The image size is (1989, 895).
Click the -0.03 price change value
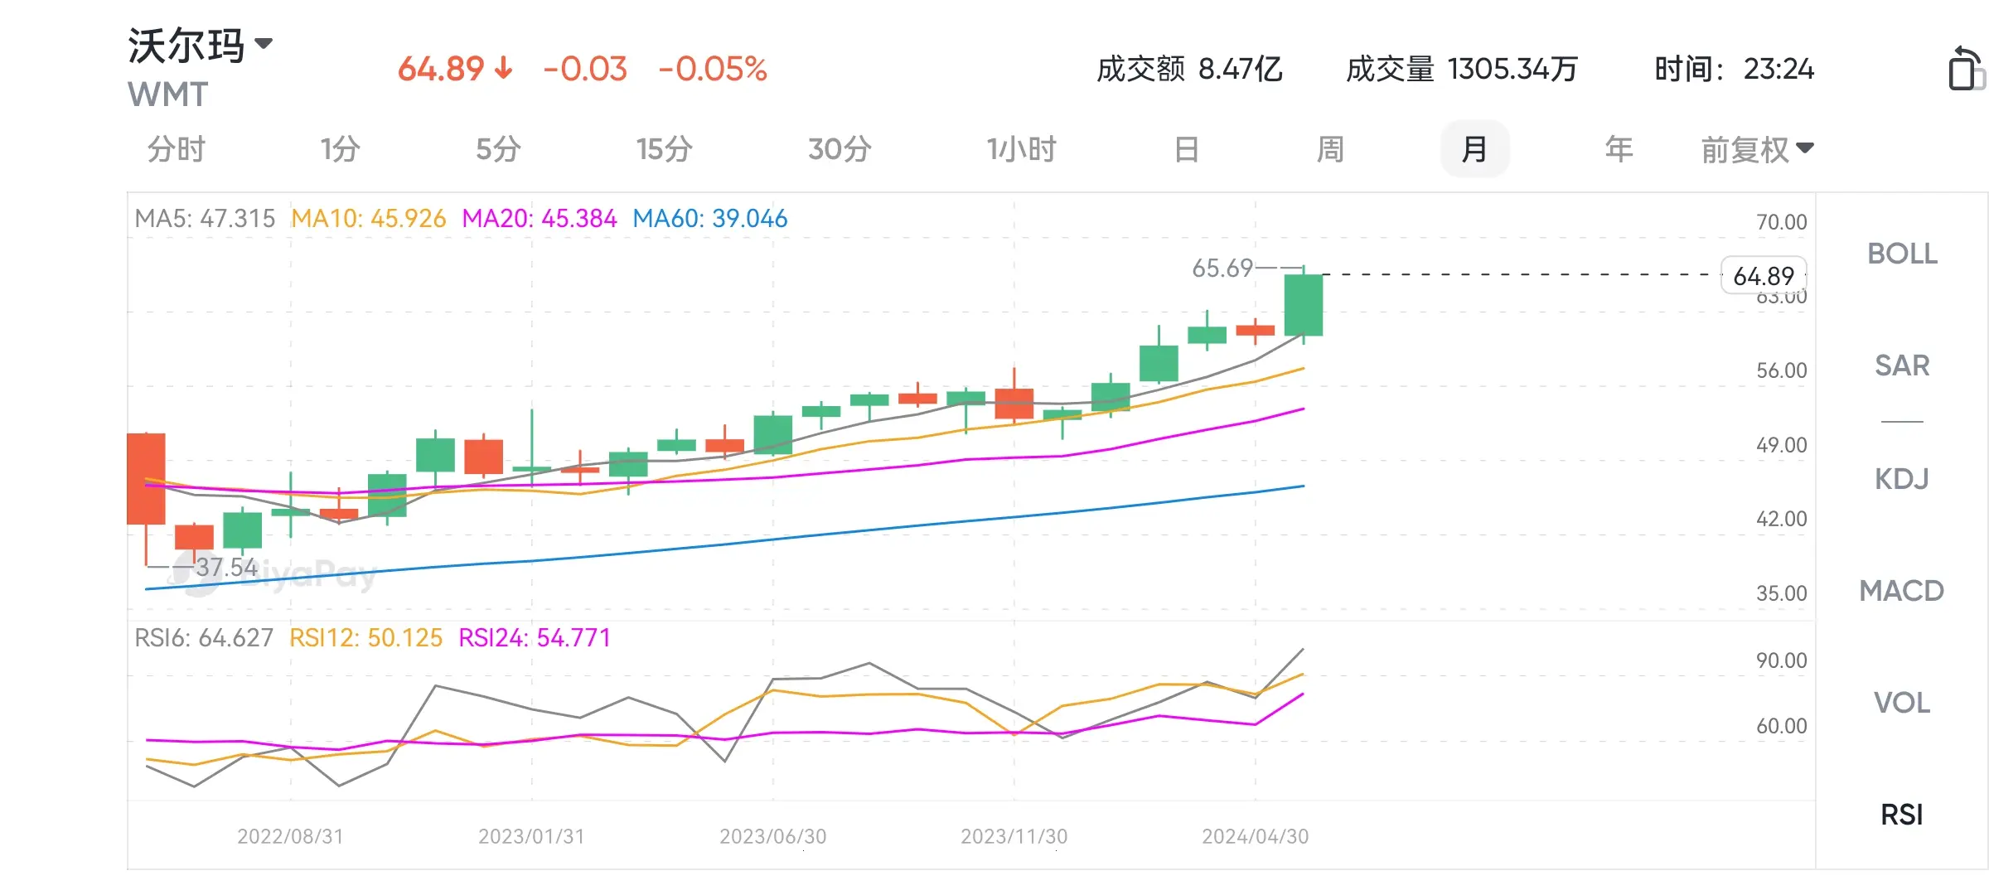click(585, 69)
